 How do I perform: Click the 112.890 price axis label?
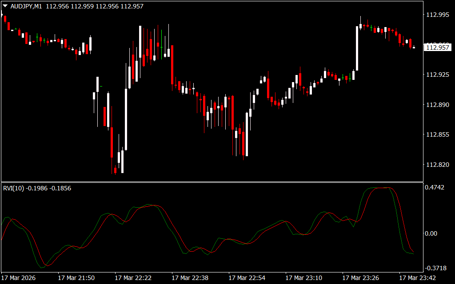point(438,105)
